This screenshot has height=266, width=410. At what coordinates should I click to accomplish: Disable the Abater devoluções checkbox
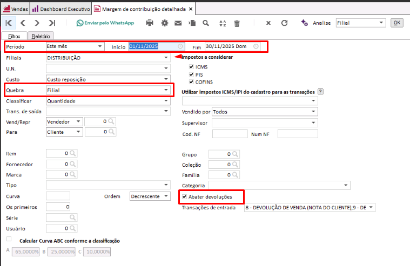pyautogui.click(x=185, y=196)
